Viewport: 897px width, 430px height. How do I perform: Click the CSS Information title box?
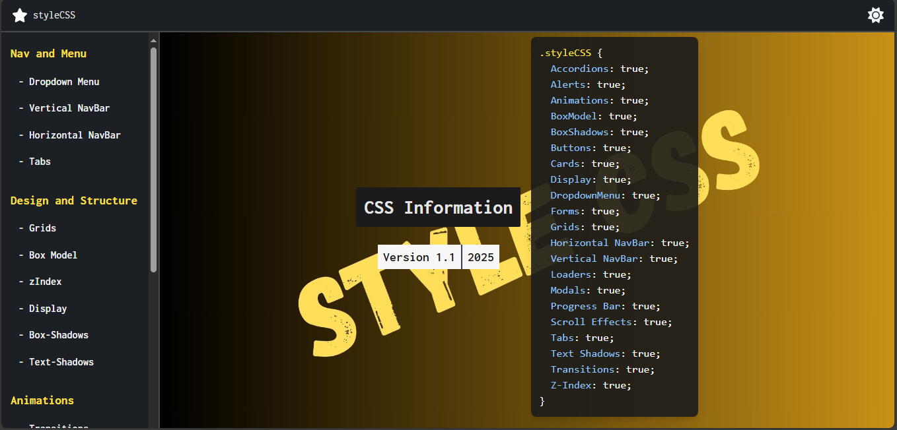click(438, 207)
